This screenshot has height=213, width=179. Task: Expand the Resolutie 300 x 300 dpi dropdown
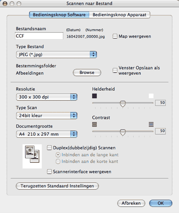(47, 97)
